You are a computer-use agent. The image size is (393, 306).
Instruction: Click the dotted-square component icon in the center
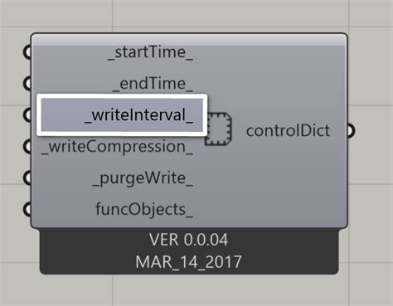(218, 129)
